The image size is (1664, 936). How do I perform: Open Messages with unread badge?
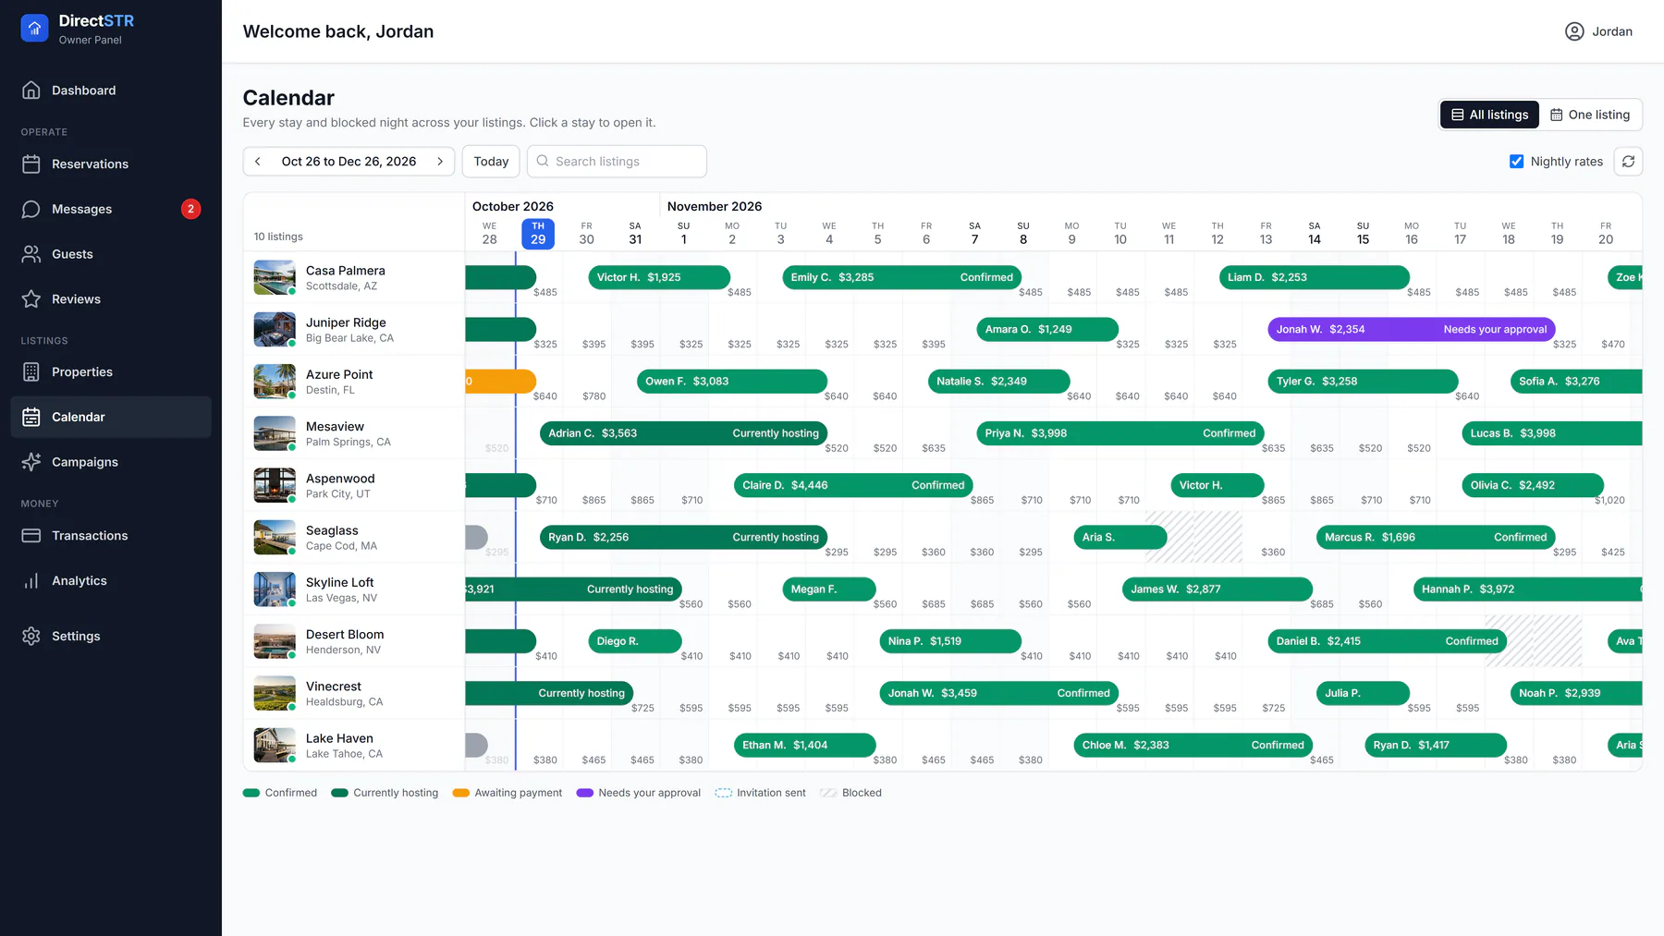click(111, 209)
